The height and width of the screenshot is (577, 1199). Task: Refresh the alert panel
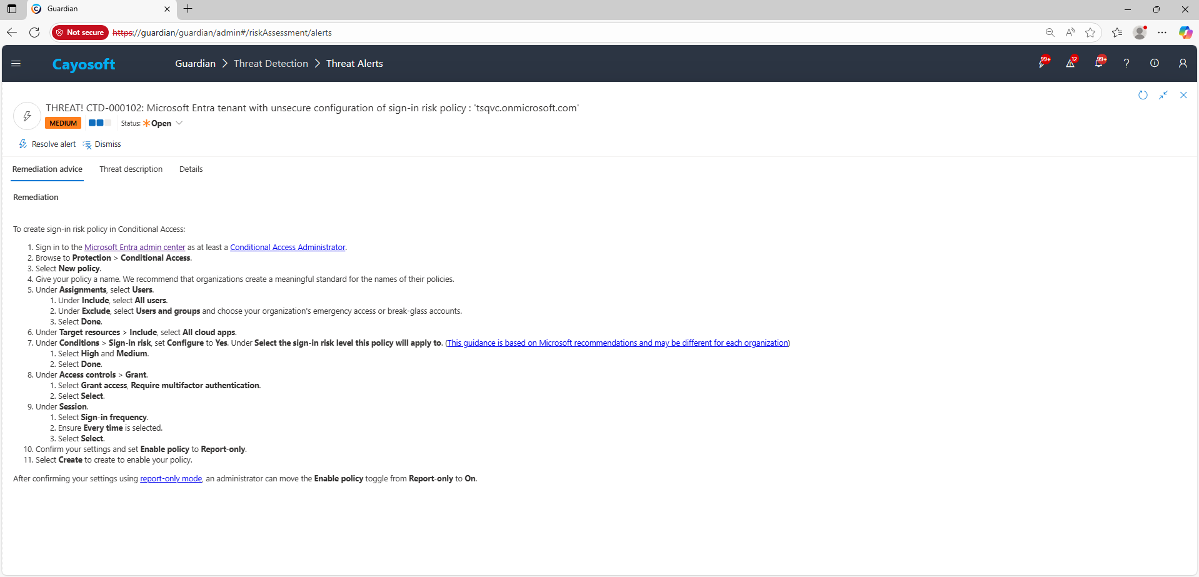pyautogui.click(x=1143, y=95)
